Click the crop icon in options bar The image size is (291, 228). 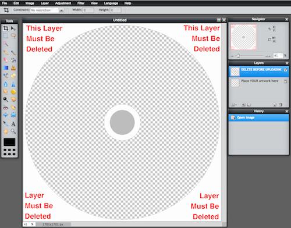click(x=6, y=10)
